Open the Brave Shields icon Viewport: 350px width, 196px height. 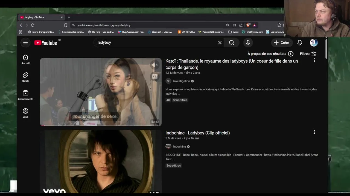tap(248, 25)
